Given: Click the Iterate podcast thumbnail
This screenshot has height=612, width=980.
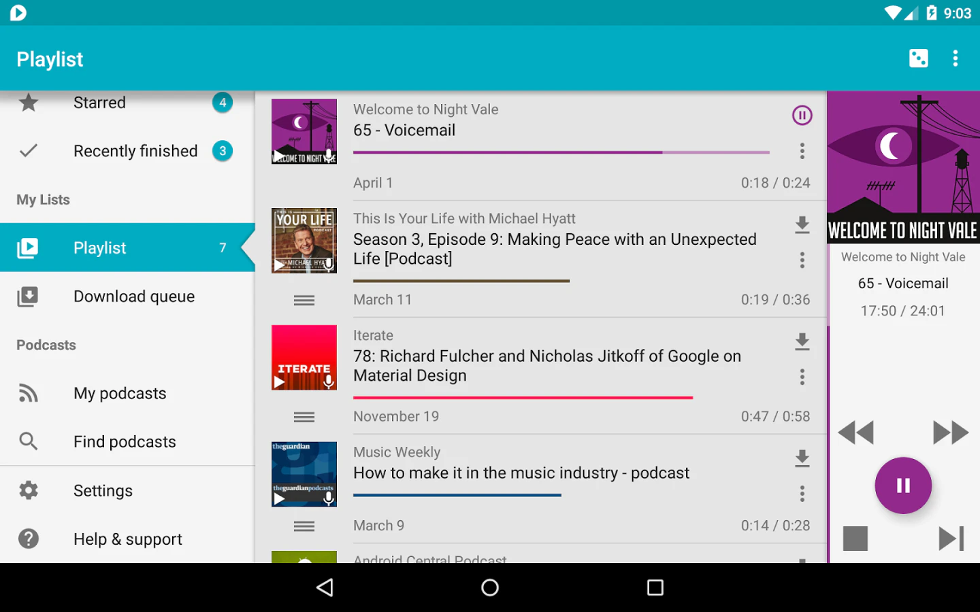Looking at the screenshot, I should click(x=304, y=358).
